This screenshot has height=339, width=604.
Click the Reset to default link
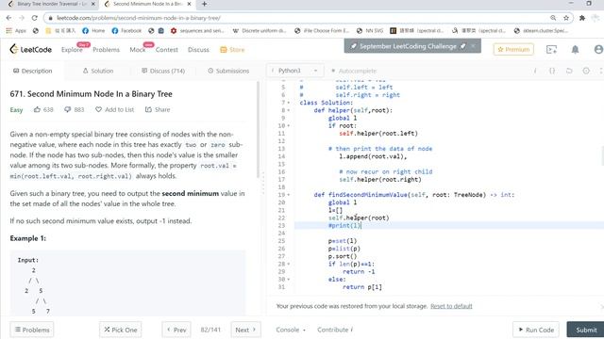point(451,306)
